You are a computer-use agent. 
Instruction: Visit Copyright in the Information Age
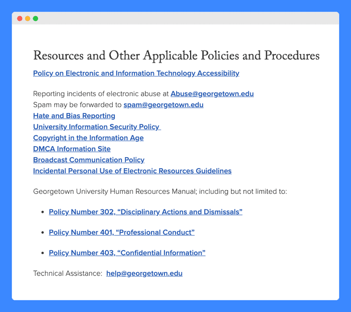coord(88,138)
